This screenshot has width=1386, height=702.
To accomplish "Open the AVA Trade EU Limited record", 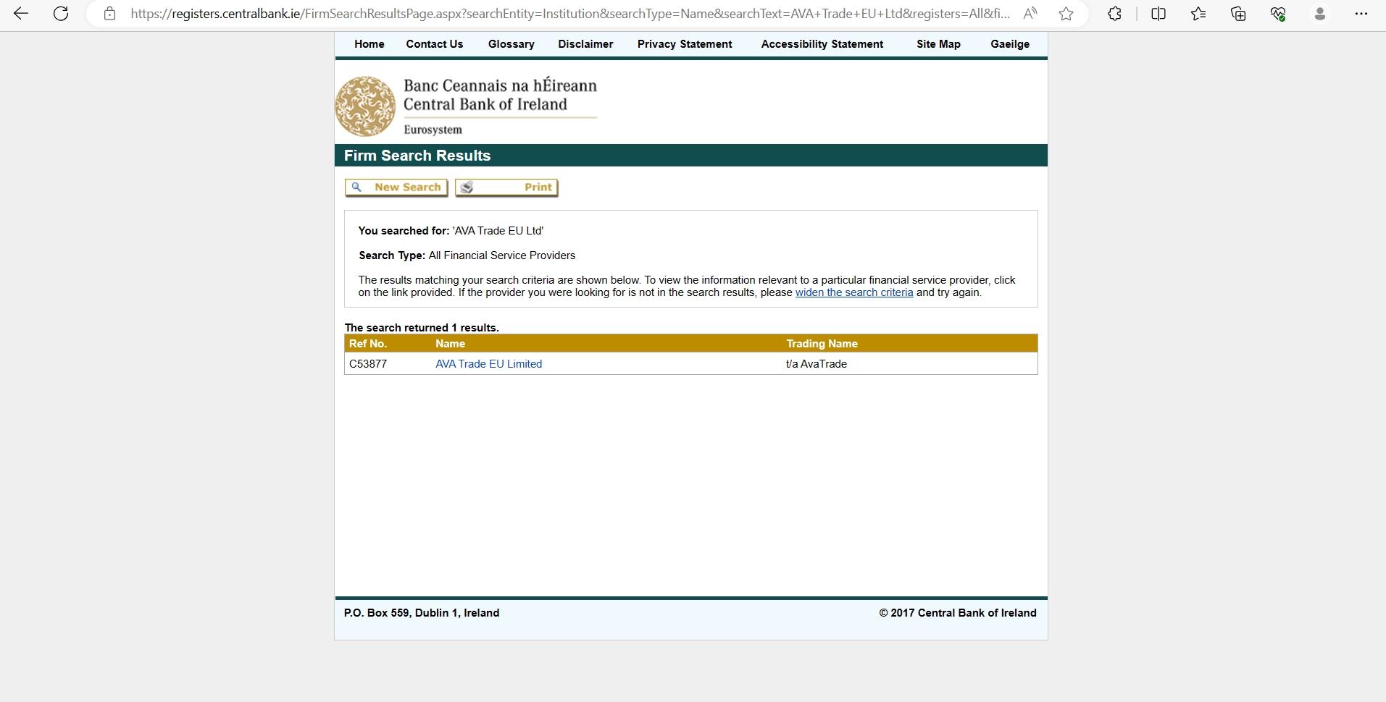I will point(489,364).
